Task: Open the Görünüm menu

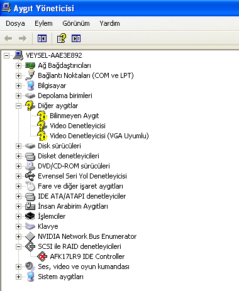Action: [x=76, y=23]
